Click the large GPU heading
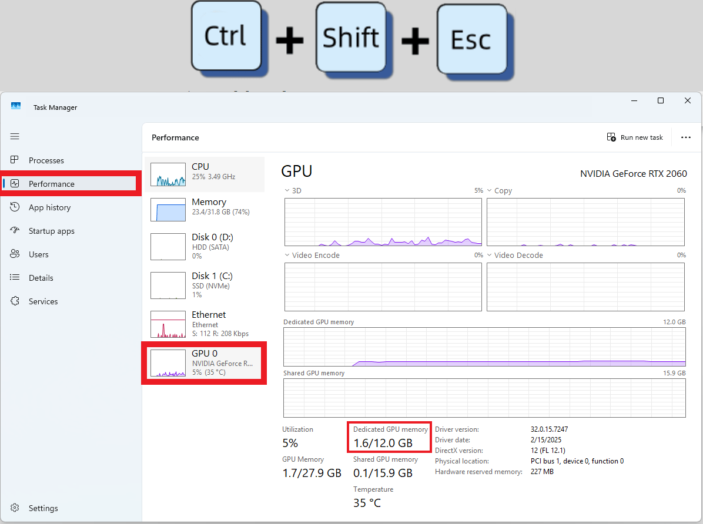The image size is (703, 524). 296,171
